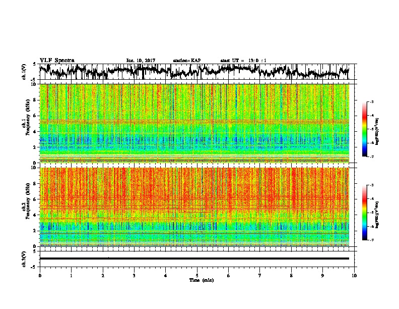Click the '3' tick on the time axis

134,276
